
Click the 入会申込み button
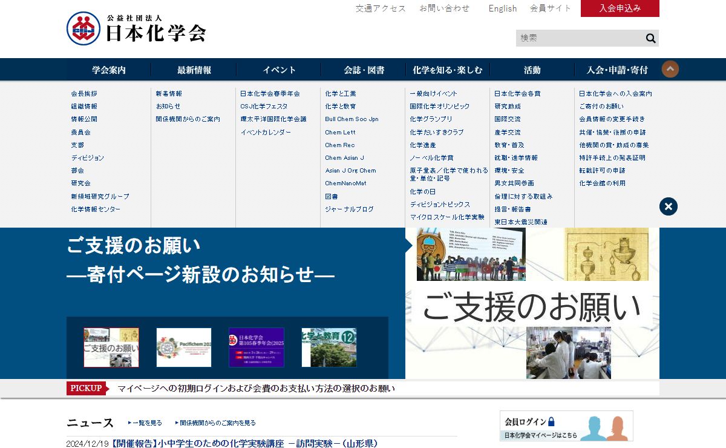coord(620,8)
